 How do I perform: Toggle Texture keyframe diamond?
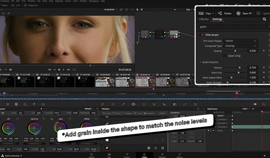coord(264,68)
